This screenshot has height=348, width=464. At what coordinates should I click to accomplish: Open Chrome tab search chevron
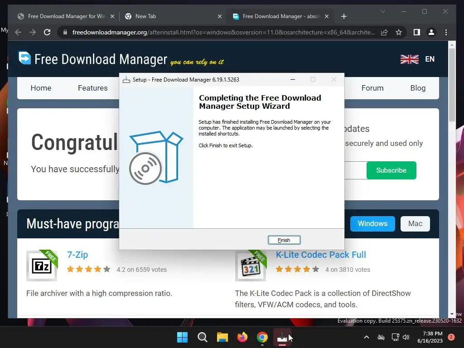(x=382, y=11)
